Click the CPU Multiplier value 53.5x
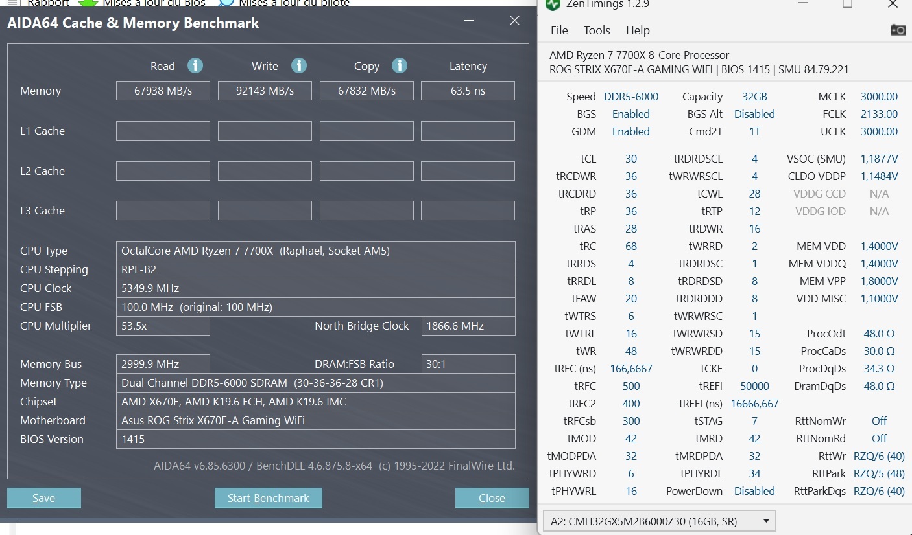This screenshot has height=535, width=912. [163, 326]
